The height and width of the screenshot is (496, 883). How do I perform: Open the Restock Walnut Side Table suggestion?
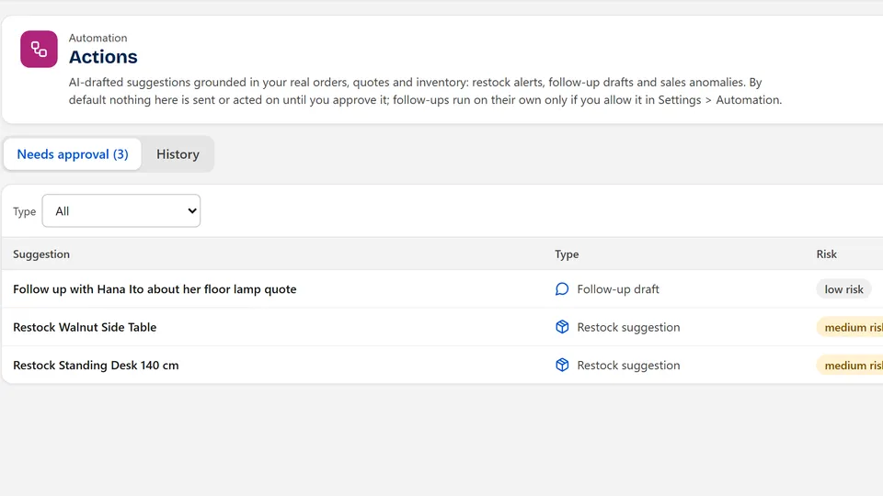pos(85,327)
